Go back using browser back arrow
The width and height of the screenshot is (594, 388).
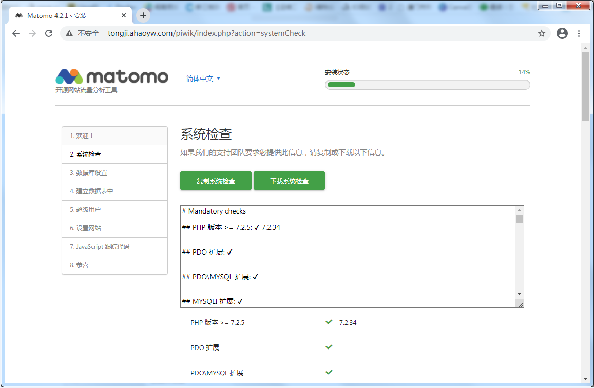16,33
